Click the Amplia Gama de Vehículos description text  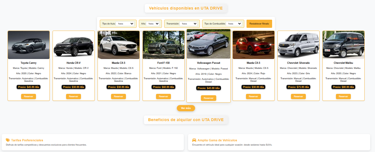pos(232,145)
